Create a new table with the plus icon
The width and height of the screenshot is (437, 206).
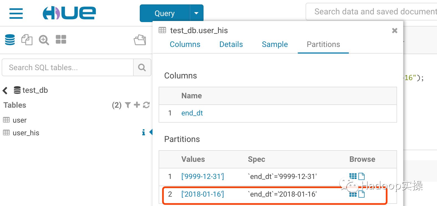pos(137,105)
